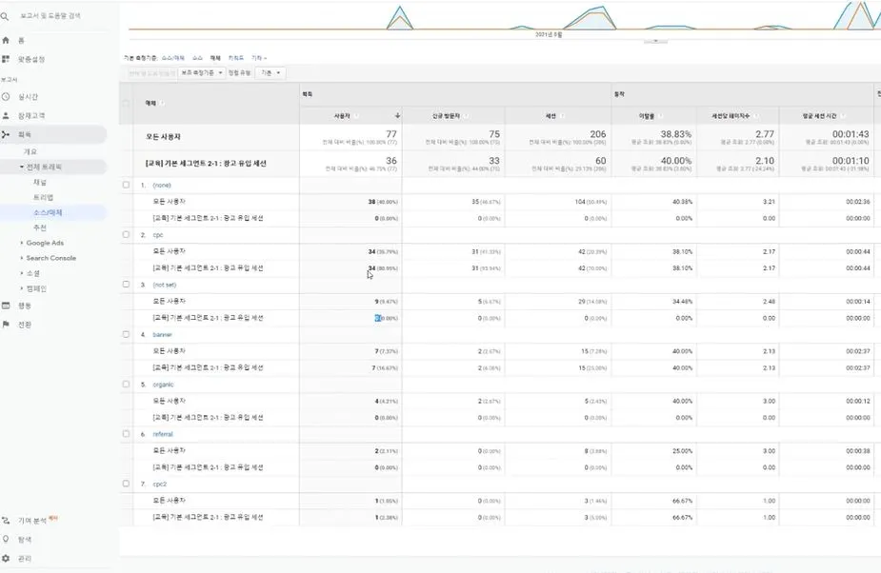Expand the 소셜 section in sidebar
881x573 pixels.
(22, 273)
